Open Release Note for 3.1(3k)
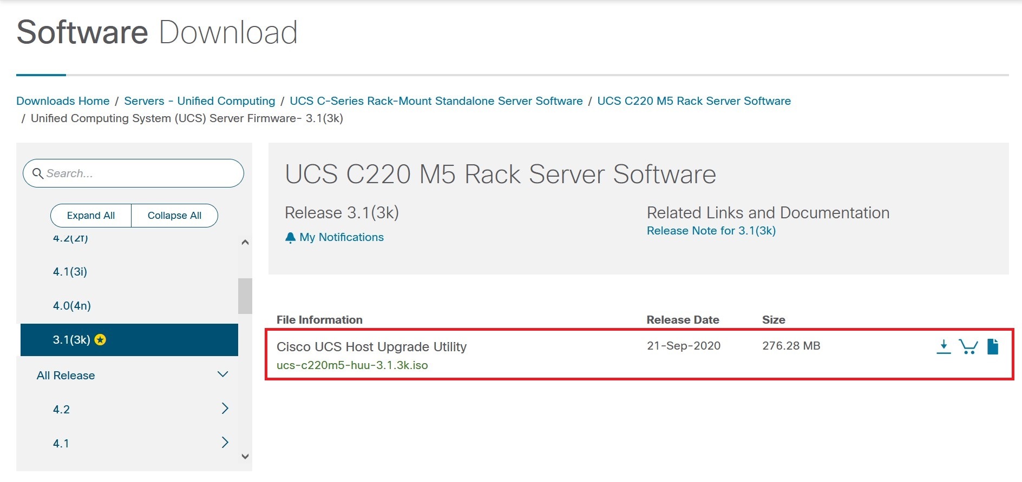The height and width of the screenshot is (482, 1022). (x=711, y=231)
